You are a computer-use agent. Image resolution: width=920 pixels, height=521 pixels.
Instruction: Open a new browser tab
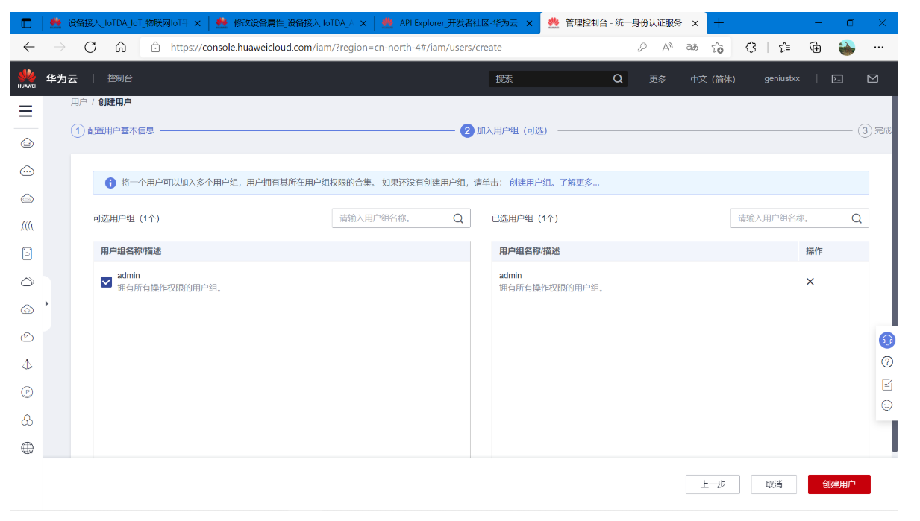pyautogui.click(x=719, y=22)
